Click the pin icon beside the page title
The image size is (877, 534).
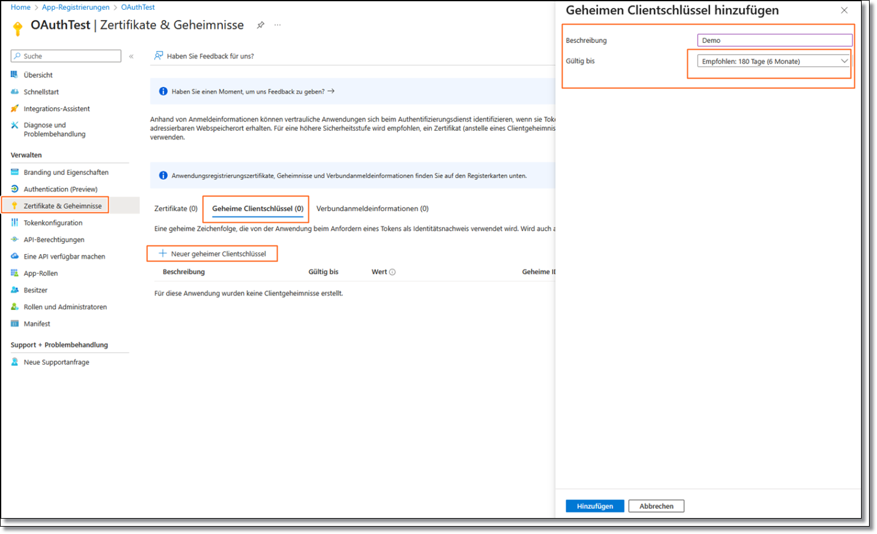point(260,25)
